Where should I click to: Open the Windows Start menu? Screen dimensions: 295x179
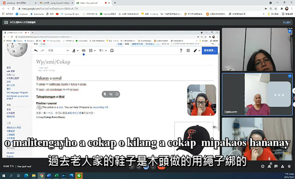coord(4,176)
